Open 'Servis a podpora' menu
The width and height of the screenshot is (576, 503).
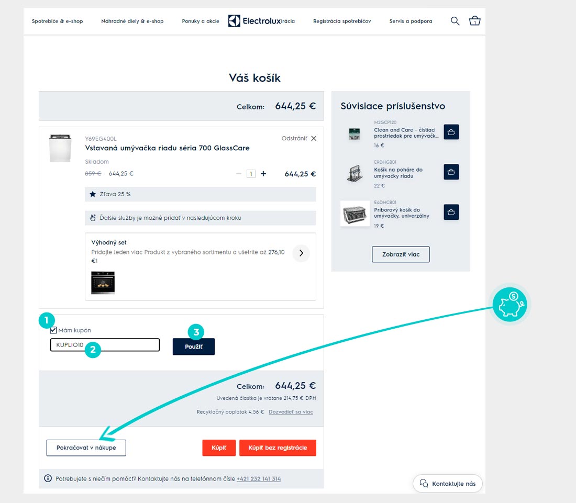click(x=411, y=21)
